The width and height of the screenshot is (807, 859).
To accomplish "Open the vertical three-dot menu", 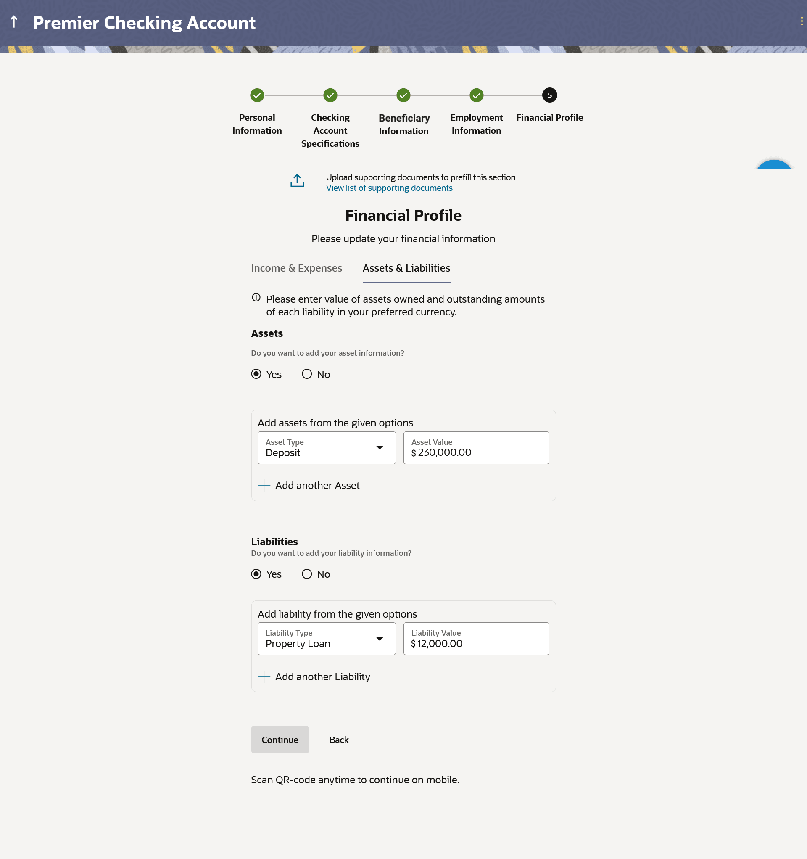I will pos(802,21).
